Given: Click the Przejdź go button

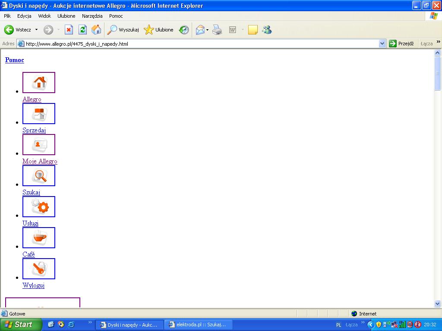Looking at the screenshot, I should (x=402, y=44).
